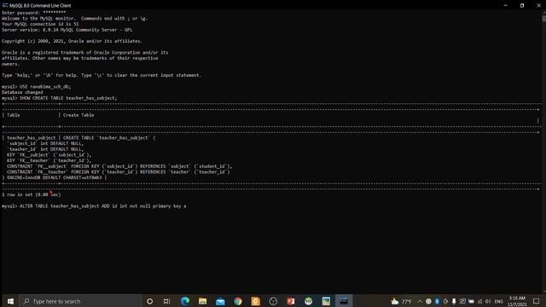
Task: Click the 'Server version: 8.0.24' line
Action: point(67,30)
